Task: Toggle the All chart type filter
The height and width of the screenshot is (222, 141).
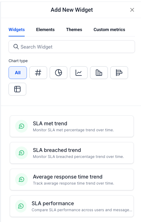Action: point(18,73)
